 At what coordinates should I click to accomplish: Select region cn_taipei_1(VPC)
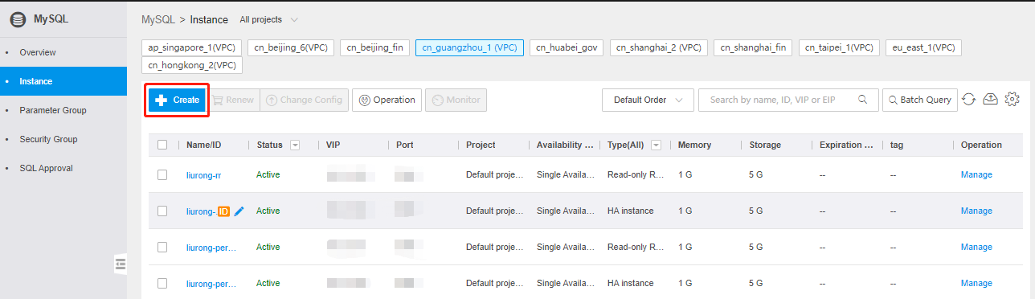pyautogui.click(x=839, y=47)
